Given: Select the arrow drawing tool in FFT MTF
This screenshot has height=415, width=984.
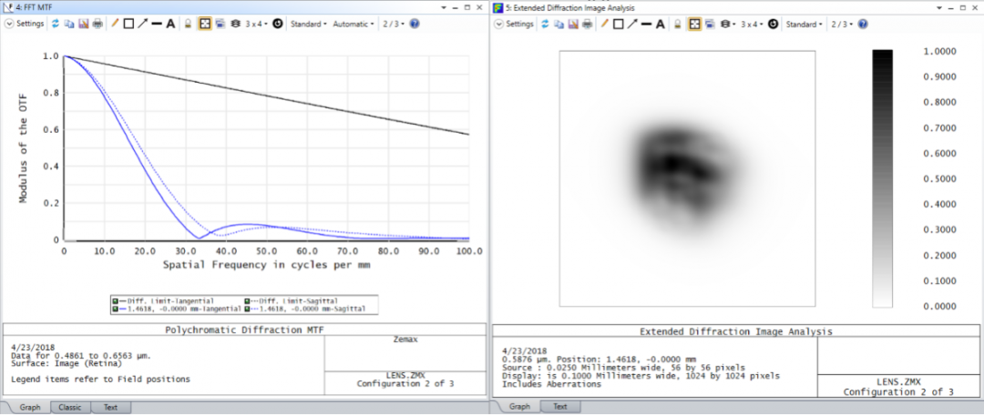Looking at the screenshot, I should pos(142,24).
